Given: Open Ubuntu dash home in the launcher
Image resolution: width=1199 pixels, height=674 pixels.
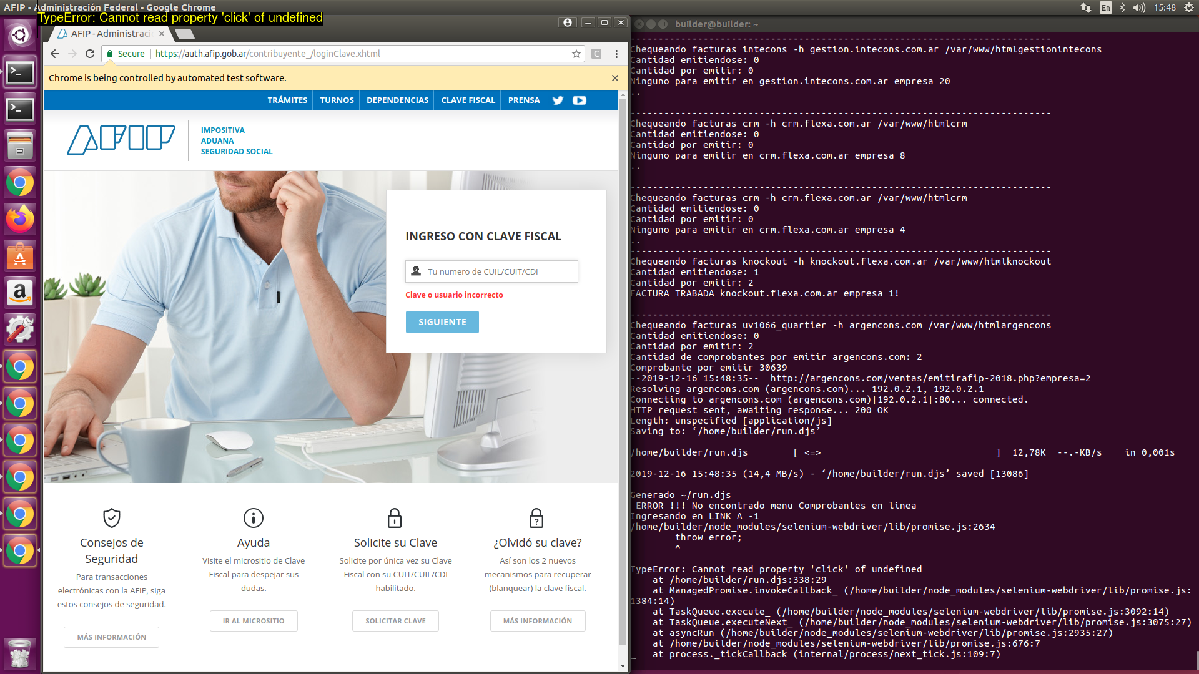Looking at the screenshot, I should tap(20, 35).
